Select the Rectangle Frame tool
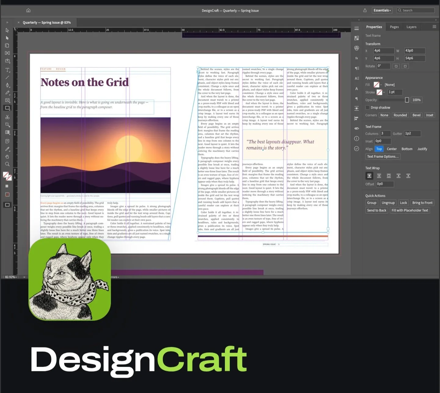The height and width of the screenshot is (393, 440). pyautogui.click(x=7, y=100)
